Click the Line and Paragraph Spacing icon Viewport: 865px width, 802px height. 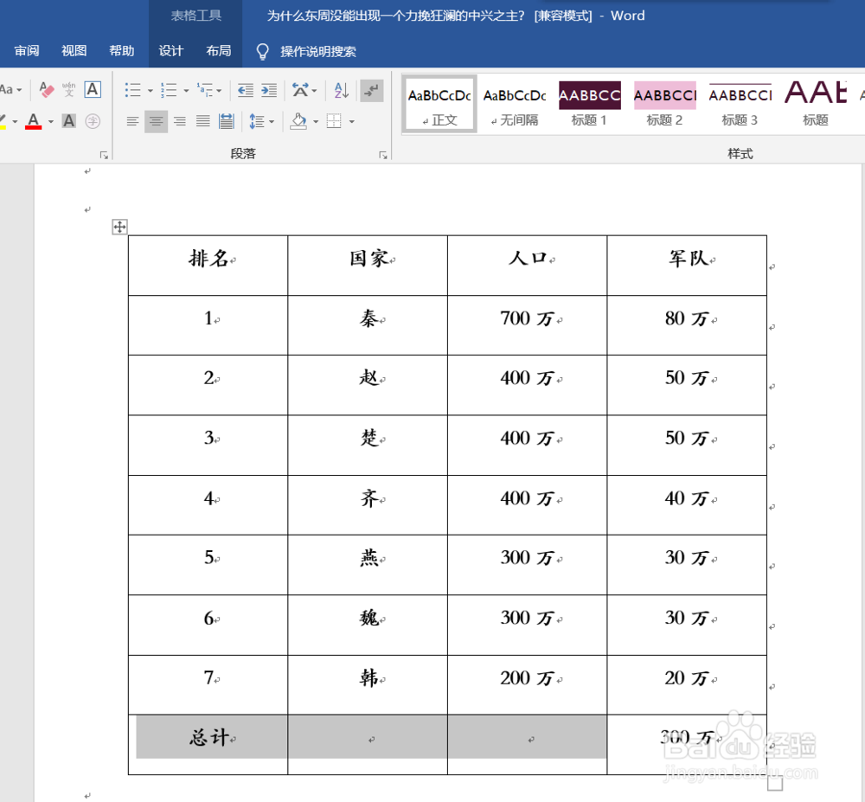click(x=256, y=121)
